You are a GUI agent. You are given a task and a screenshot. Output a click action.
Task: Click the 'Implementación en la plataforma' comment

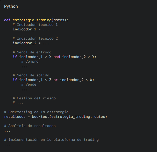tap(51, 139)
